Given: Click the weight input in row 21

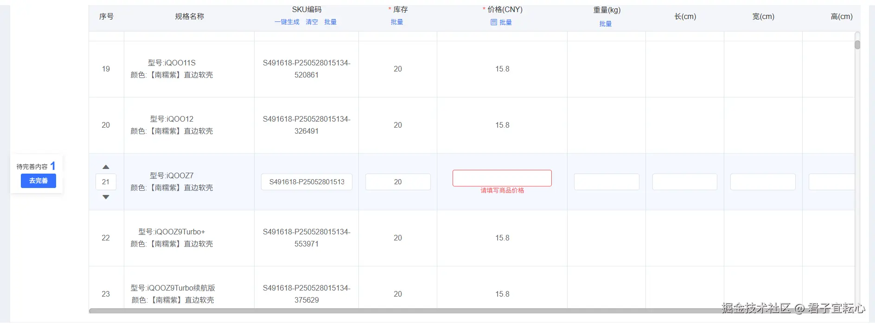Looking at the screenshot, I should click(606, 182).
